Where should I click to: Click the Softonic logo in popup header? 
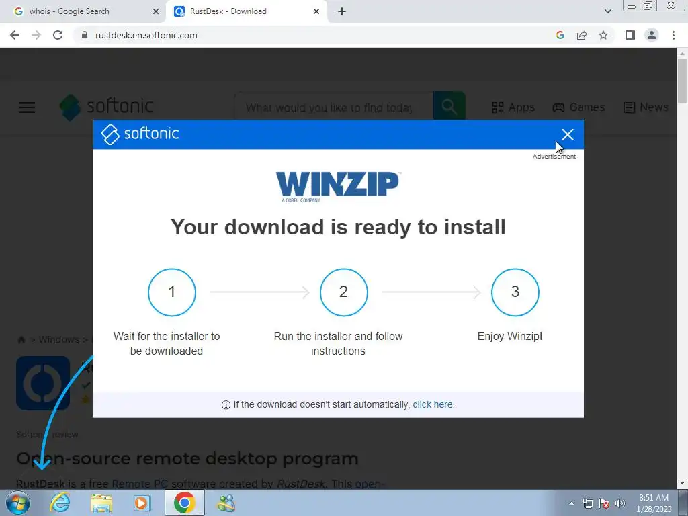coord(140,134)
